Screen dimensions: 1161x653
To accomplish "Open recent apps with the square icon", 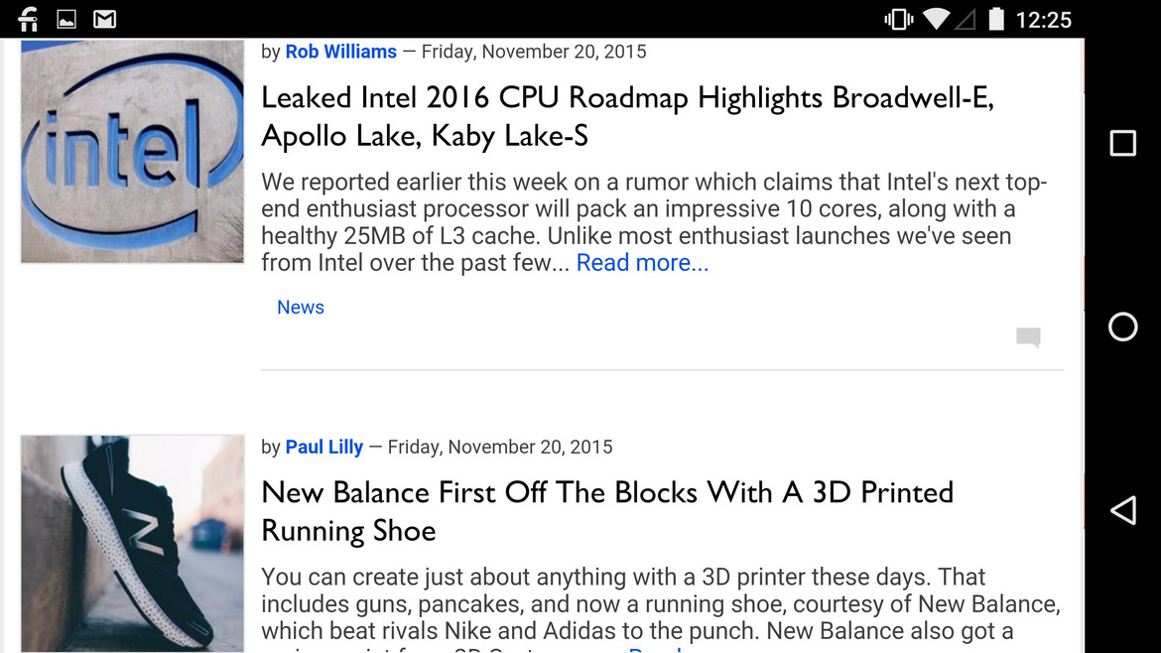I will (1122, 143).
